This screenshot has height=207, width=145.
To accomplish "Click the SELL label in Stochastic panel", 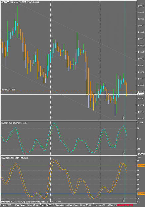I will [123, 200].
